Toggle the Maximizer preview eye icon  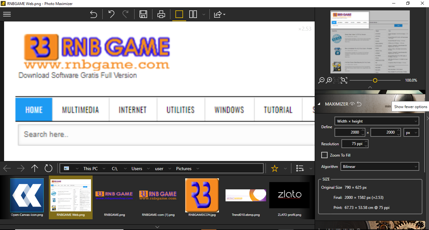pos(352,104)
